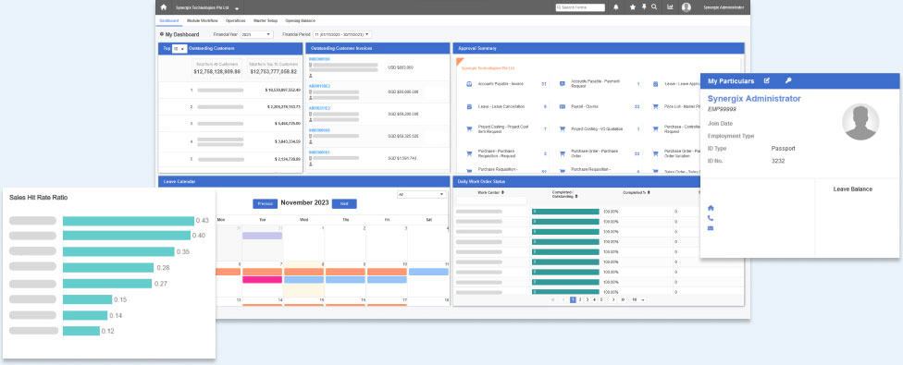Click the ID No. value 3232
Screen dimensions: 903x365
[x=777, y=161]
